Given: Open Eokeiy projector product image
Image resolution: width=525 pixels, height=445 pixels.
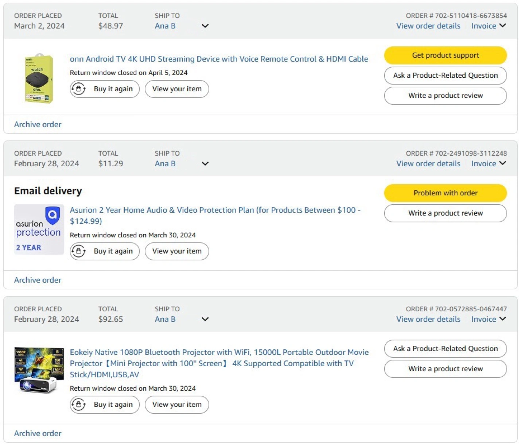Looking at the screenshot, I should pos(39,370).
